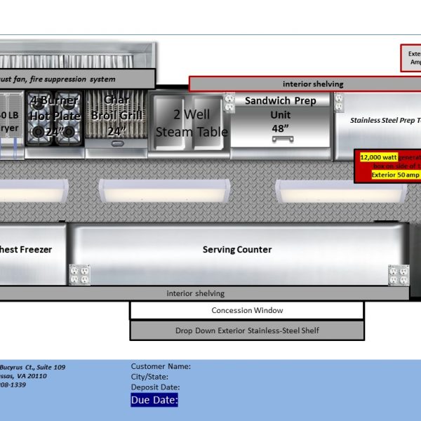The height and width of the screenshot is (421, 421).
Task: Click the fire suppression system label bar
Action: click(78, 79)
